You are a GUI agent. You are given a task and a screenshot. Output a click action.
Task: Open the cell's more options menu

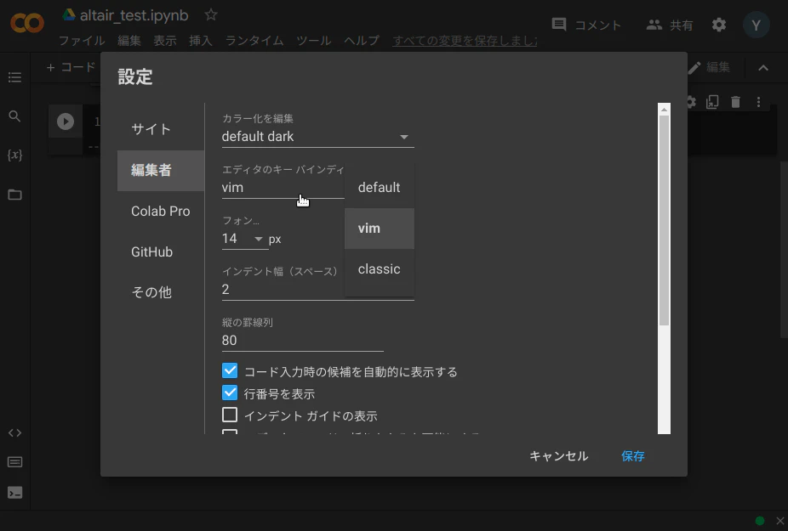pyautogui.click(x=758, y=103)
